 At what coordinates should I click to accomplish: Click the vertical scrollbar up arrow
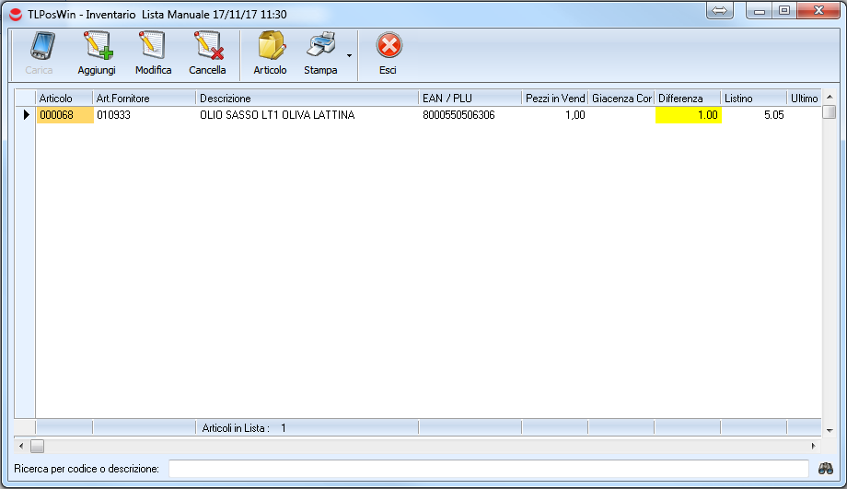pyautogui.click(x=829, y=98)
